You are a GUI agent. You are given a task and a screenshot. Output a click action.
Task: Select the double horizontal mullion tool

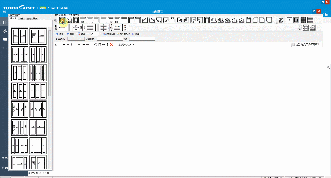tap(90, 27)
